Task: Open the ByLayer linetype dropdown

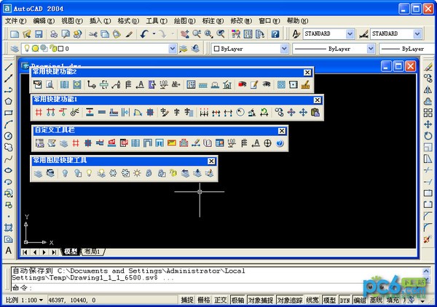Action: click(x=371, y=49)
